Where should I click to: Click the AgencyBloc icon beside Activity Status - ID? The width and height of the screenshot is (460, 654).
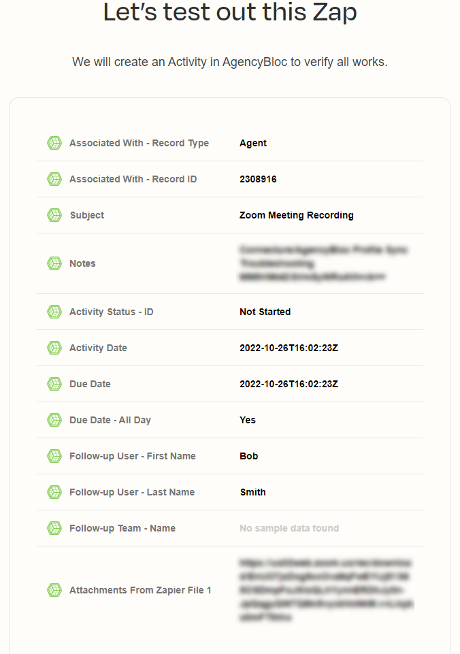tap(54, 312)
